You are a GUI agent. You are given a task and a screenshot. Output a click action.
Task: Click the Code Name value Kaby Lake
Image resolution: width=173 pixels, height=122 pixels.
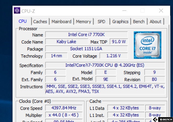point(67,42)
